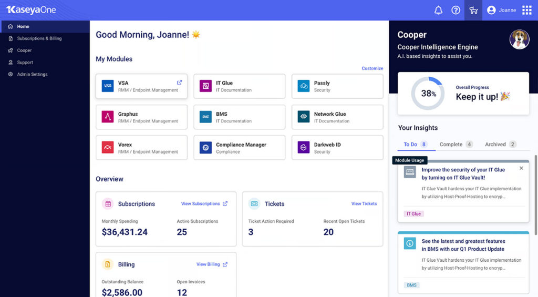
Task: Open the app launcher grid icon
Action: tap(526, 10)
